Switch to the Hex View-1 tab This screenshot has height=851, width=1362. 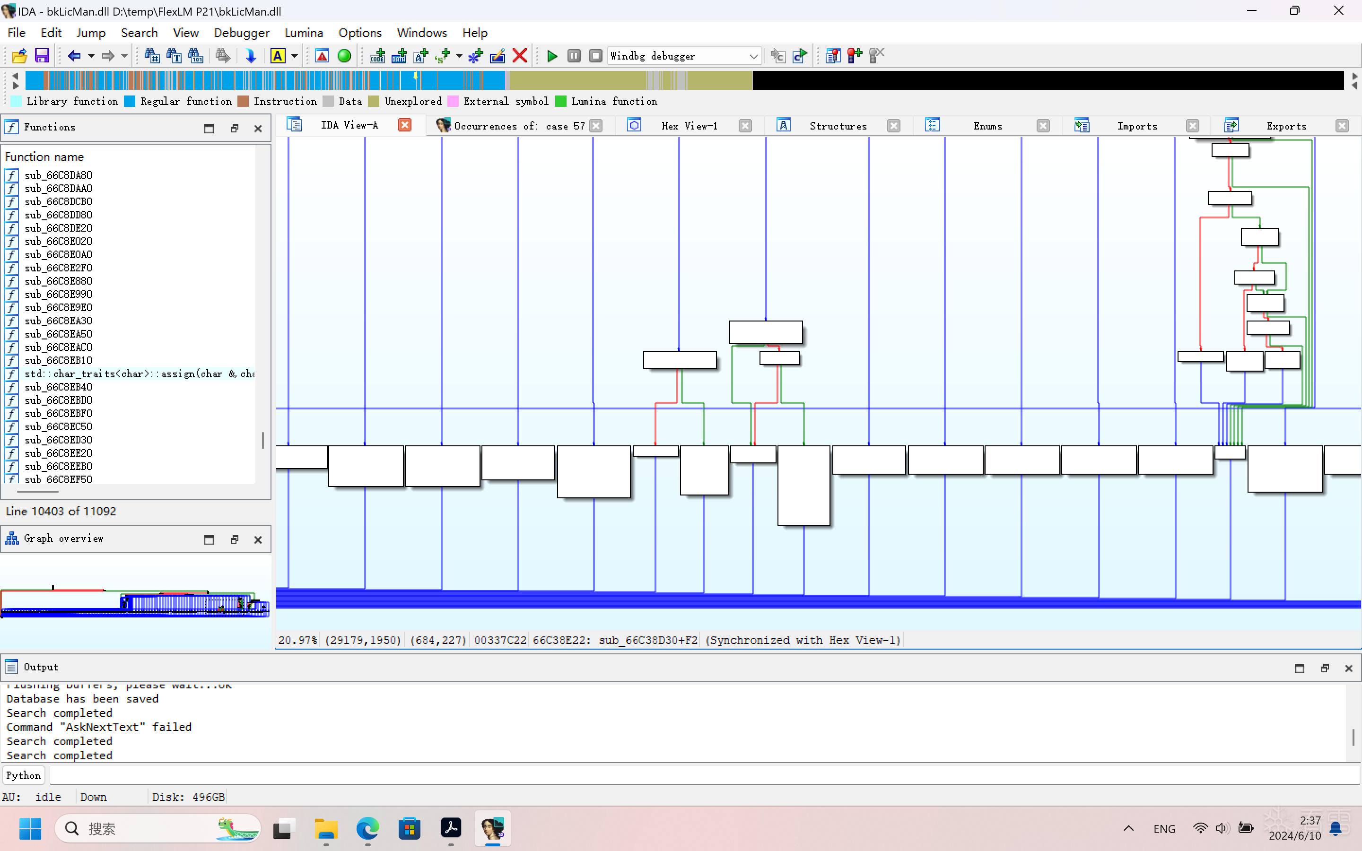point(689,125)
